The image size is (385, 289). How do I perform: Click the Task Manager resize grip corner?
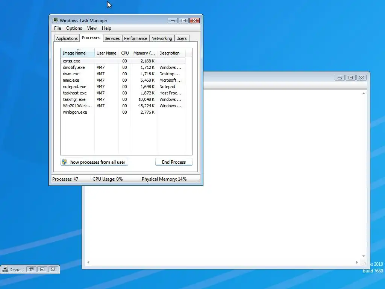point(199,181)
